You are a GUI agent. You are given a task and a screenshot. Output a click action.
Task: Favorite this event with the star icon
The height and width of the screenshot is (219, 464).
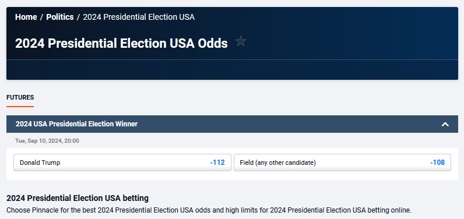241,41
